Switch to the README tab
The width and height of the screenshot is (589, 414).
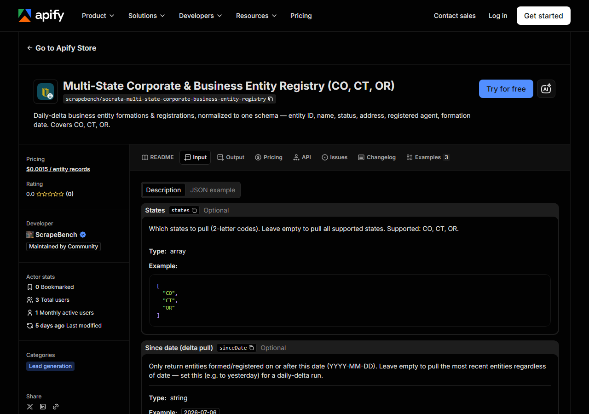click(x=158, y=157)
